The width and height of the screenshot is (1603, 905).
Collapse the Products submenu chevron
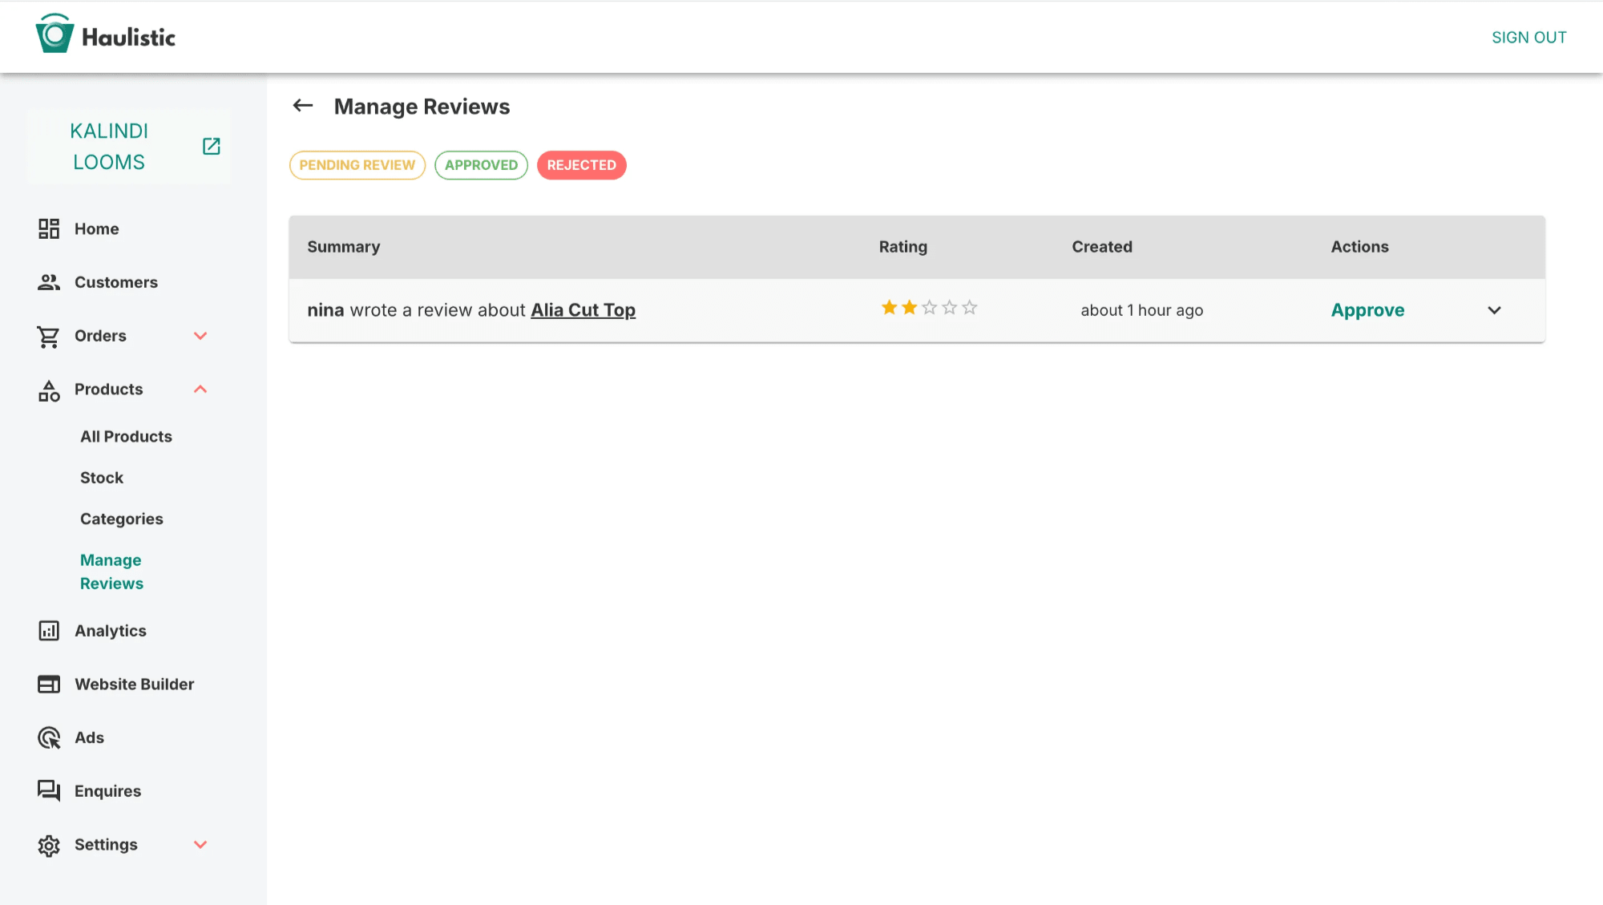pyautogui.click(x=200, y=390)
